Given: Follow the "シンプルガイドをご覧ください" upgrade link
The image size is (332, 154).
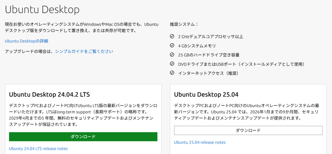Looking at the screenshot, I should 84,51.
